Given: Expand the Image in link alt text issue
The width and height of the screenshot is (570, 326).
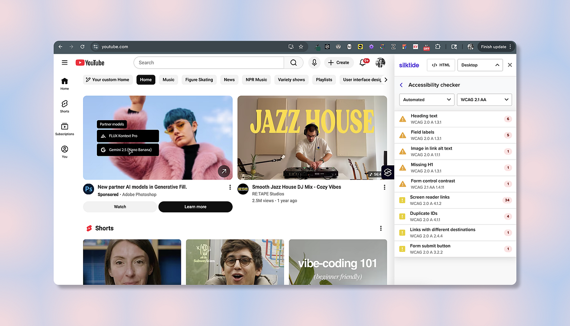Looking at the screenshot, I should (x=455, y=151).
